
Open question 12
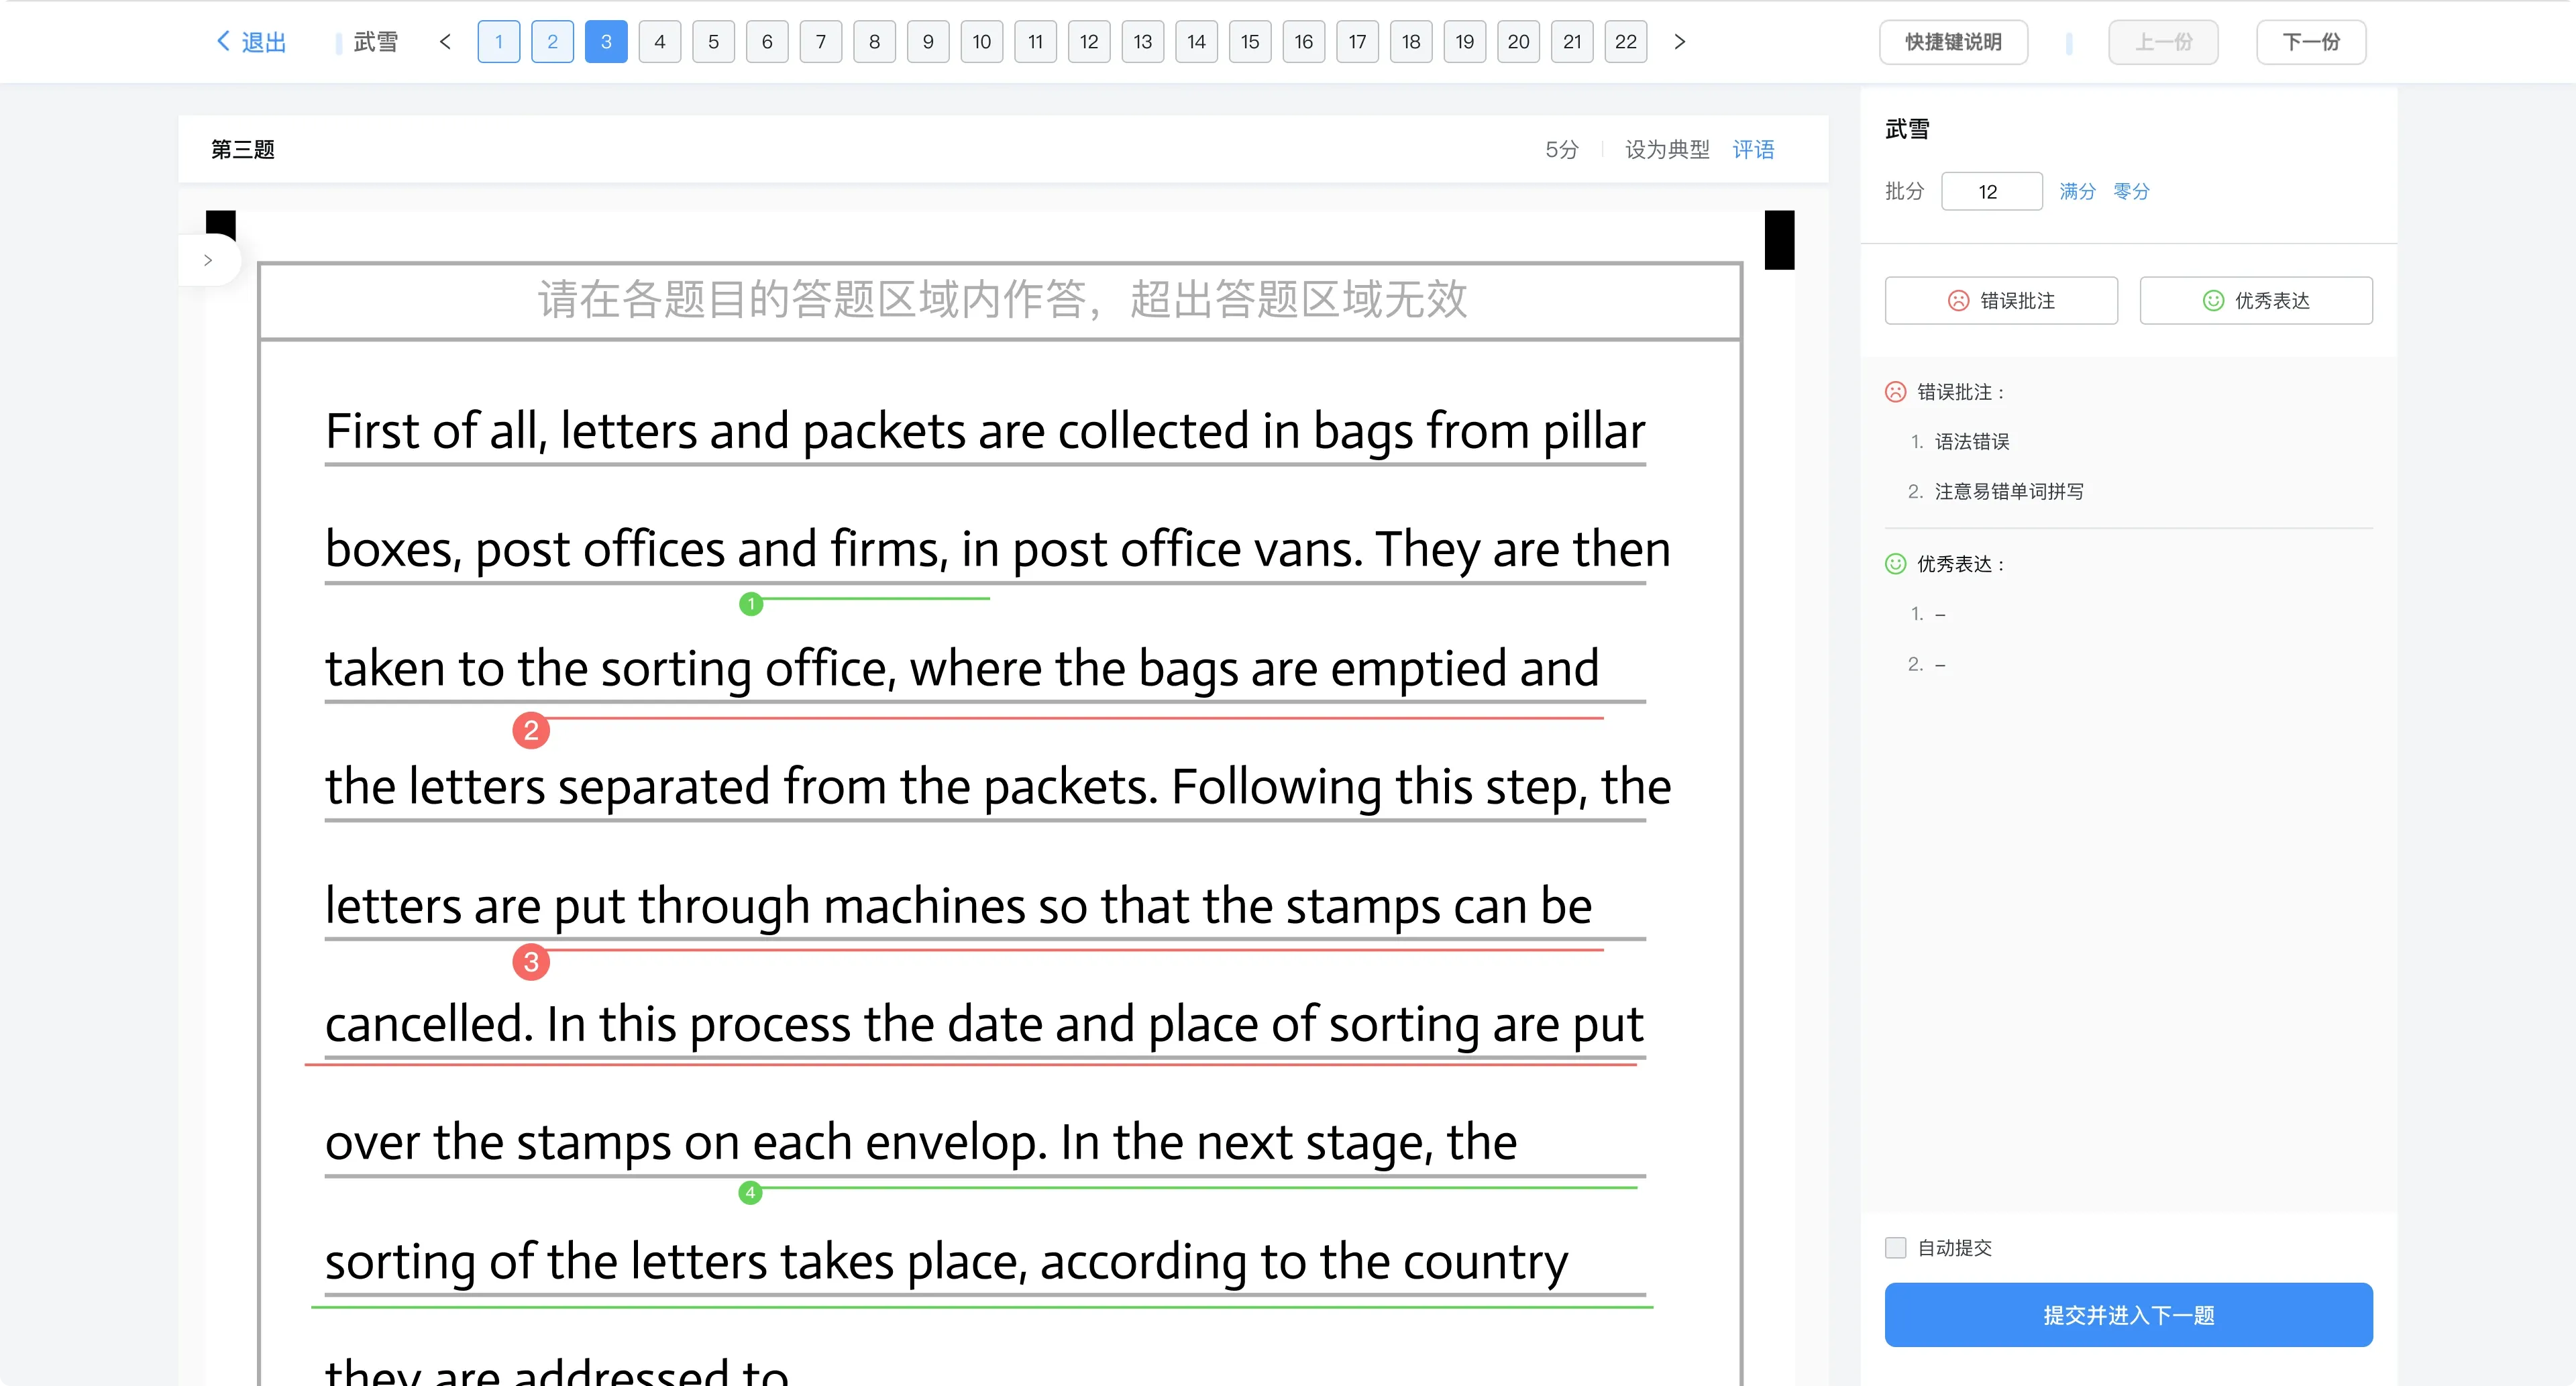[1089, 41]
